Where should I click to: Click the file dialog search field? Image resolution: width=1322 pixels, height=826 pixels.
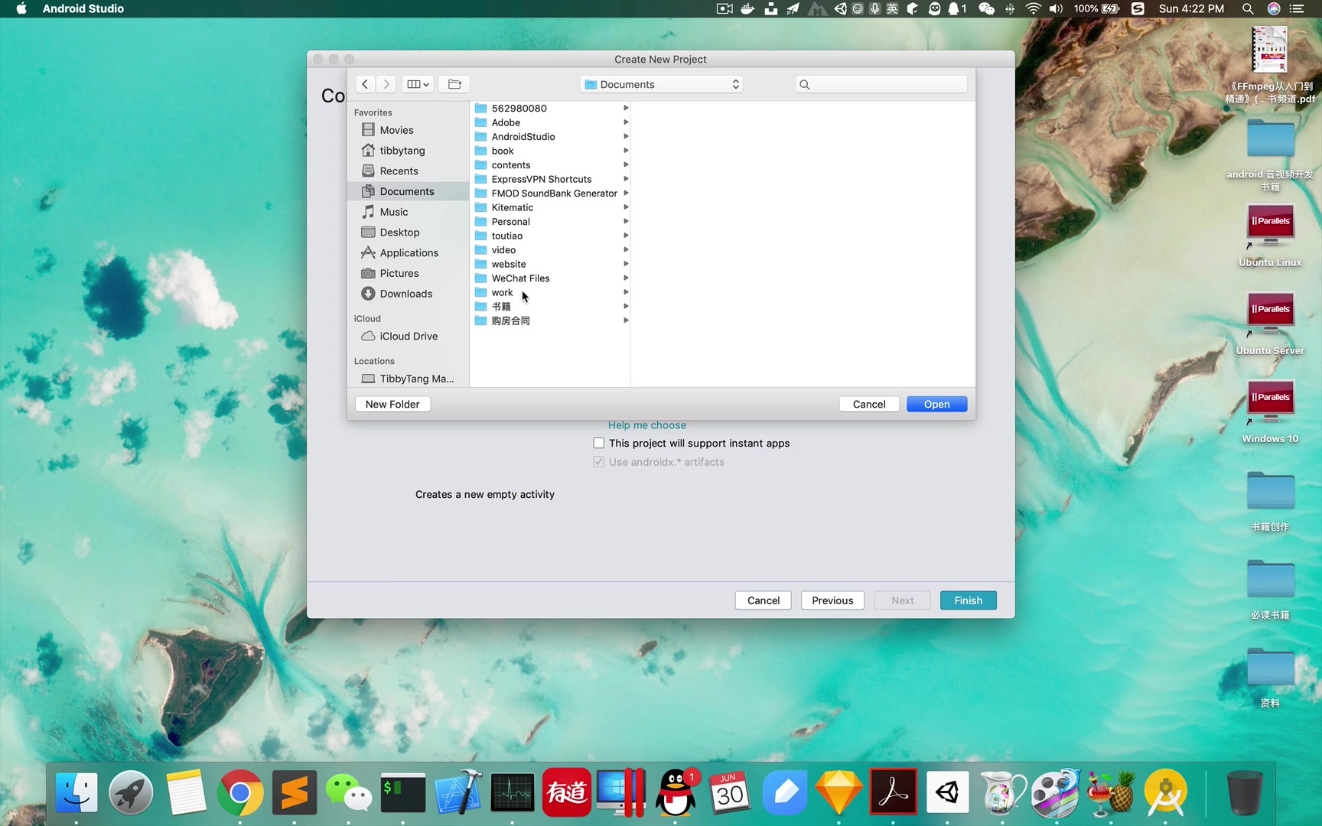click(881, 84)
